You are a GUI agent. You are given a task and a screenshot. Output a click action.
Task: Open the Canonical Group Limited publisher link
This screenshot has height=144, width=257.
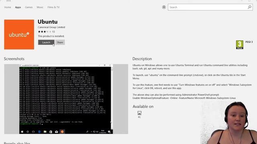51,27
